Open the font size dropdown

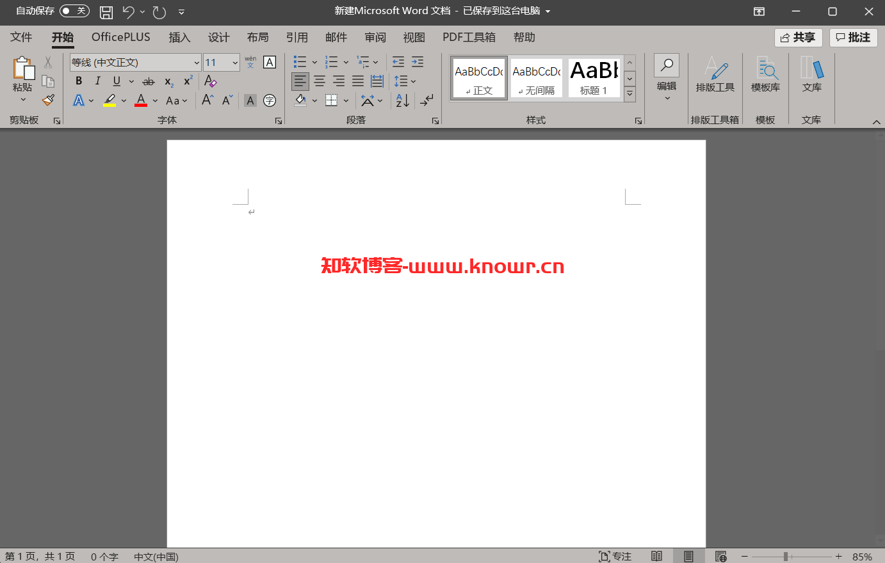(235, 63)
